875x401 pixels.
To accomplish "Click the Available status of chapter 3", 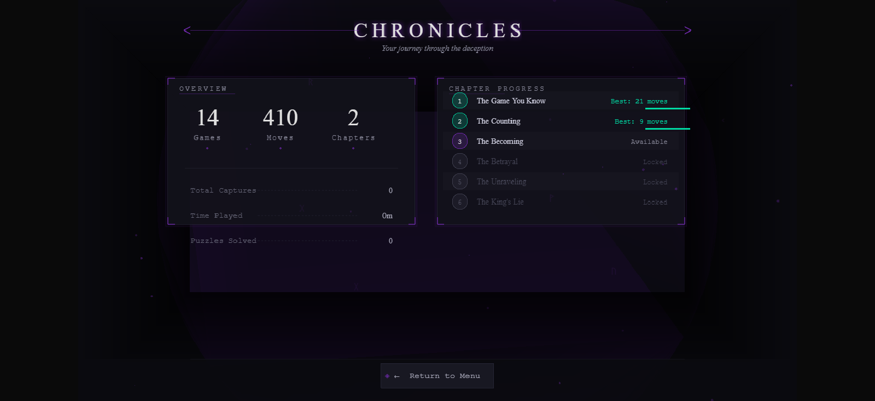I will (649, 142).
